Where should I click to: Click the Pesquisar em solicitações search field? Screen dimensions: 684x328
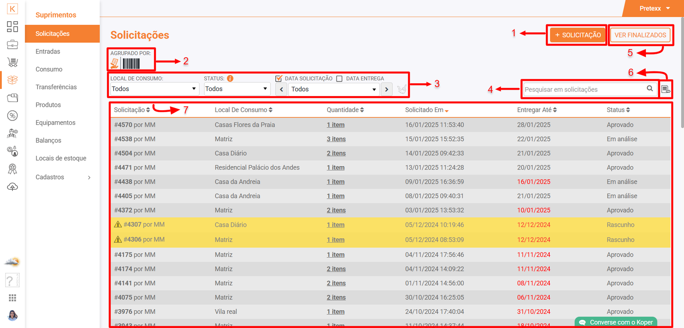click(584, 89)
